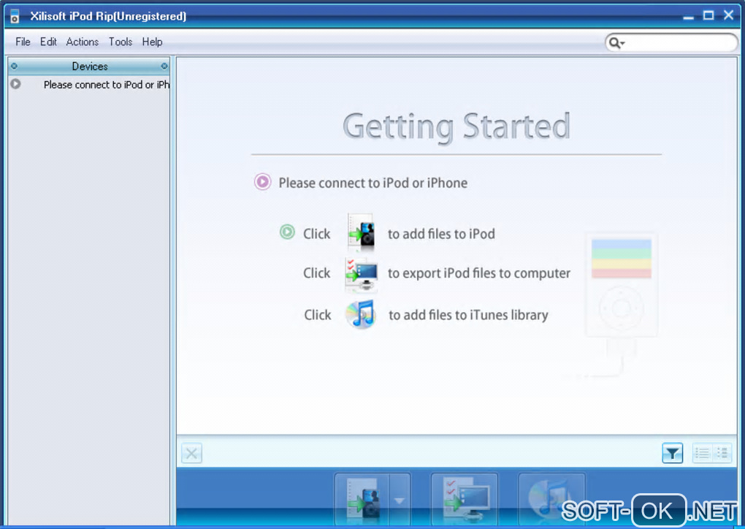Screen dimensions: 745x529
Task: Toggle the filter funnel button
Action: 672,454
